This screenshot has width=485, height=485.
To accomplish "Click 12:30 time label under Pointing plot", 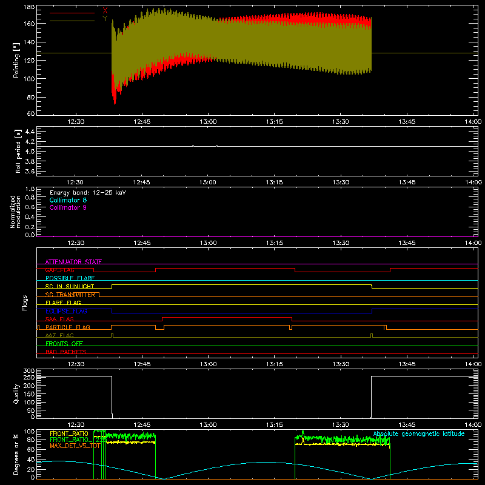I will tap(76, 122).
